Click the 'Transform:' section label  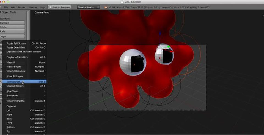[5, 19]
